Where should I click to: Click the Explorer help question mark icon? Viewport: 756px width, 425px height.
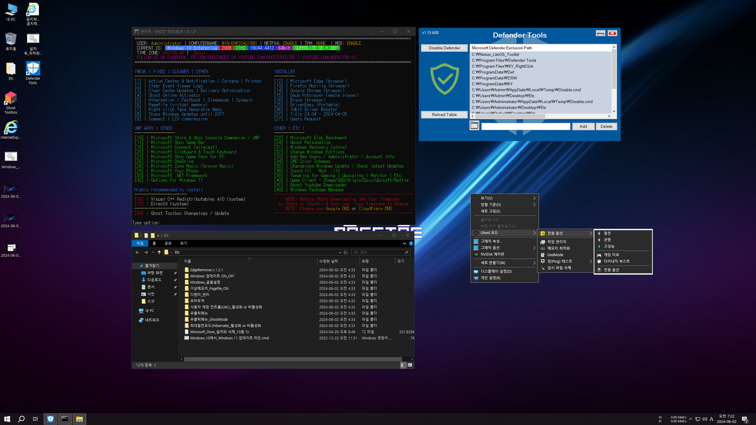[411, 243]
